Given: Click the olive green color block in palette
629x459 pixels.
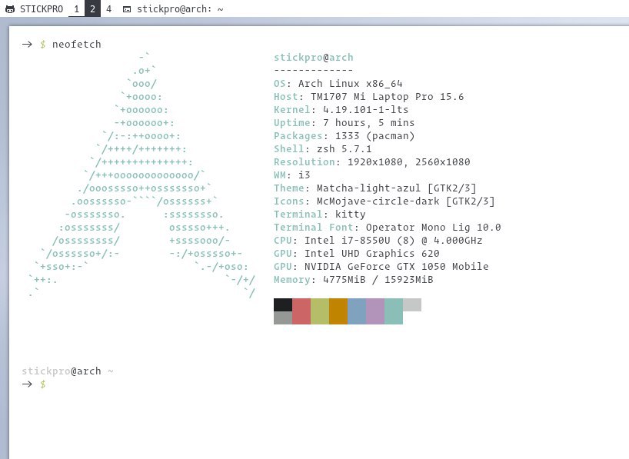Looking at the screenshot, I should 320,311.
